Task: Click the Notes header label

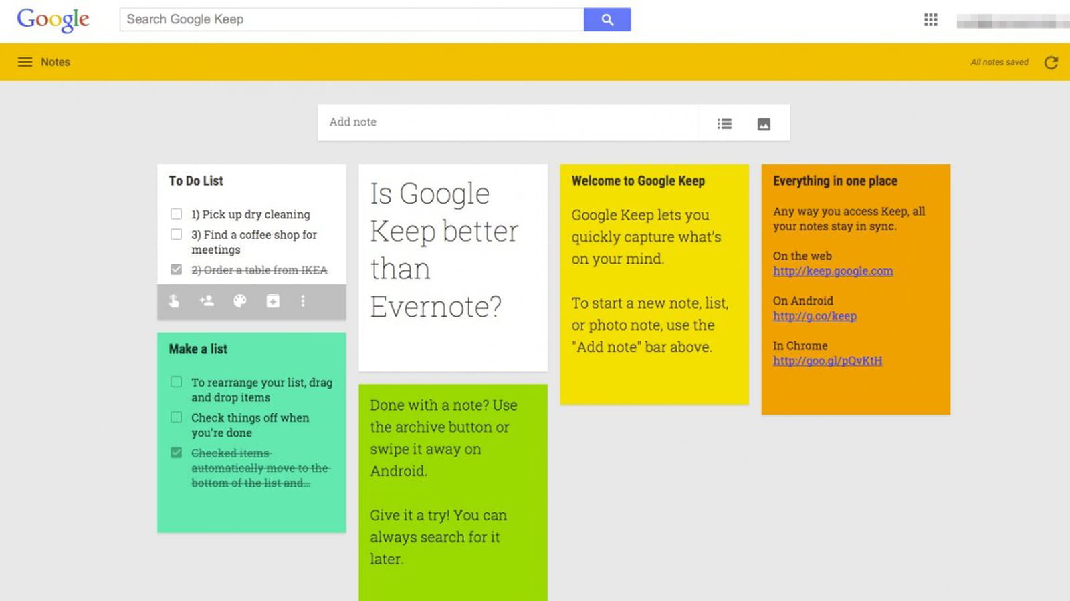Action: click(x=56, y=62)
